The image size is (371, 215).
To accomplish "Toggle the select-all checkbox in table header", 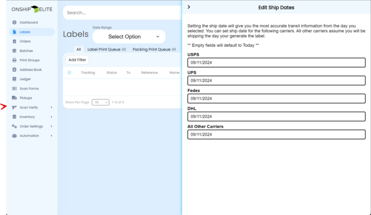I will [69, 72].
